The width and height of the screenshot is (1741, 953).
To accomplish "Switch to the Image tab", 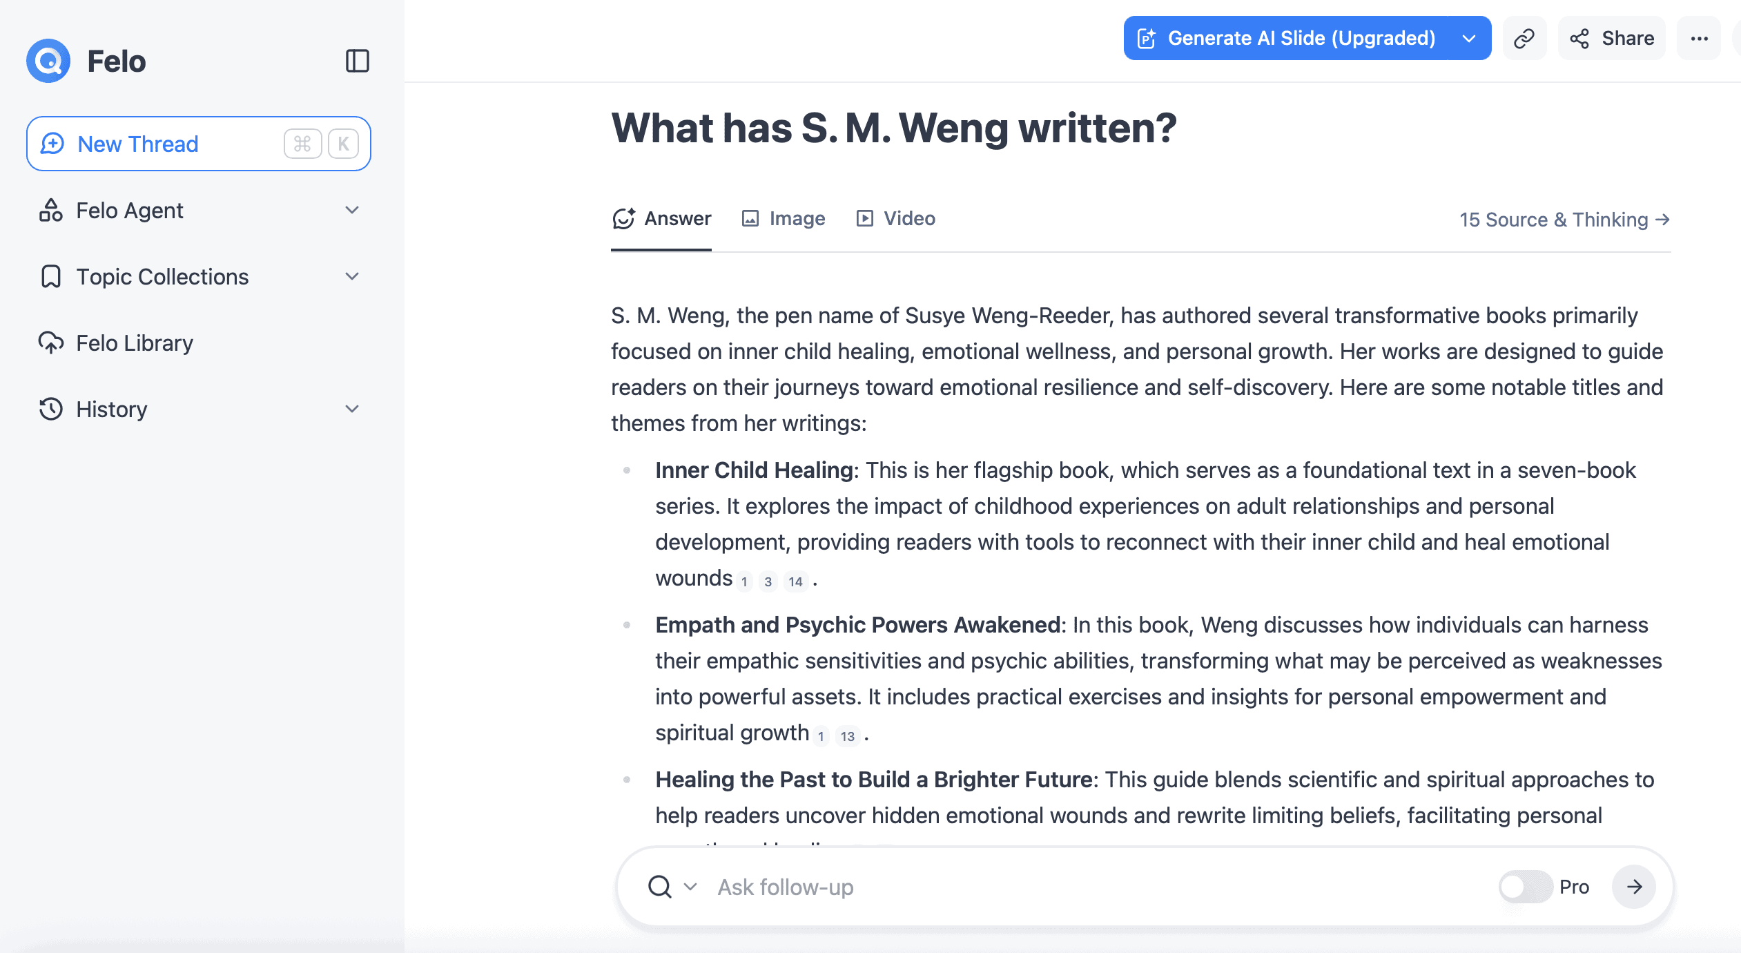I will (x=784, y=218).
